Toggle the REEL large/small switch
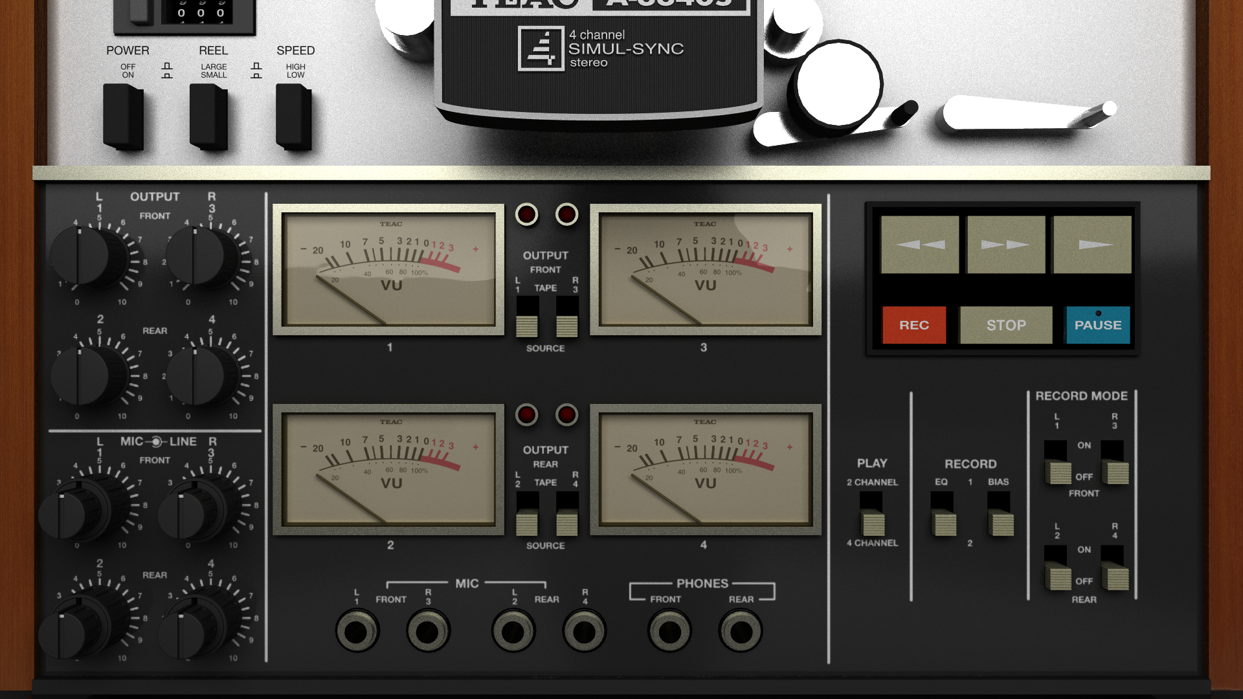1243x699 pixels. click(208, 117)
